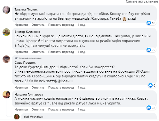The image size is (159, 121).
Task: Open Саша Процюк profile avatar
Action: (6, 59)
